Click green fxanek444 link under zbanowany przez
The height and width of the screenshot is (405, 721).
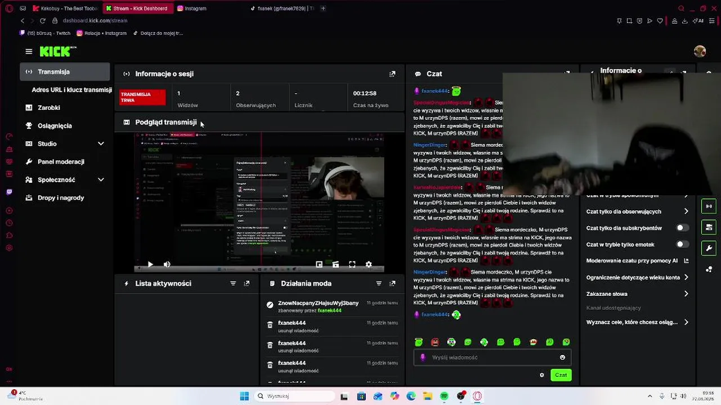(329, 310)
